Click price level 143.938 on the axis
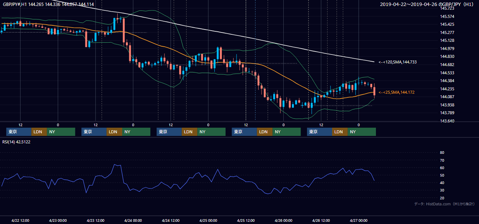The width and height of the screenshot is (479, 224). tap(448, 105)
